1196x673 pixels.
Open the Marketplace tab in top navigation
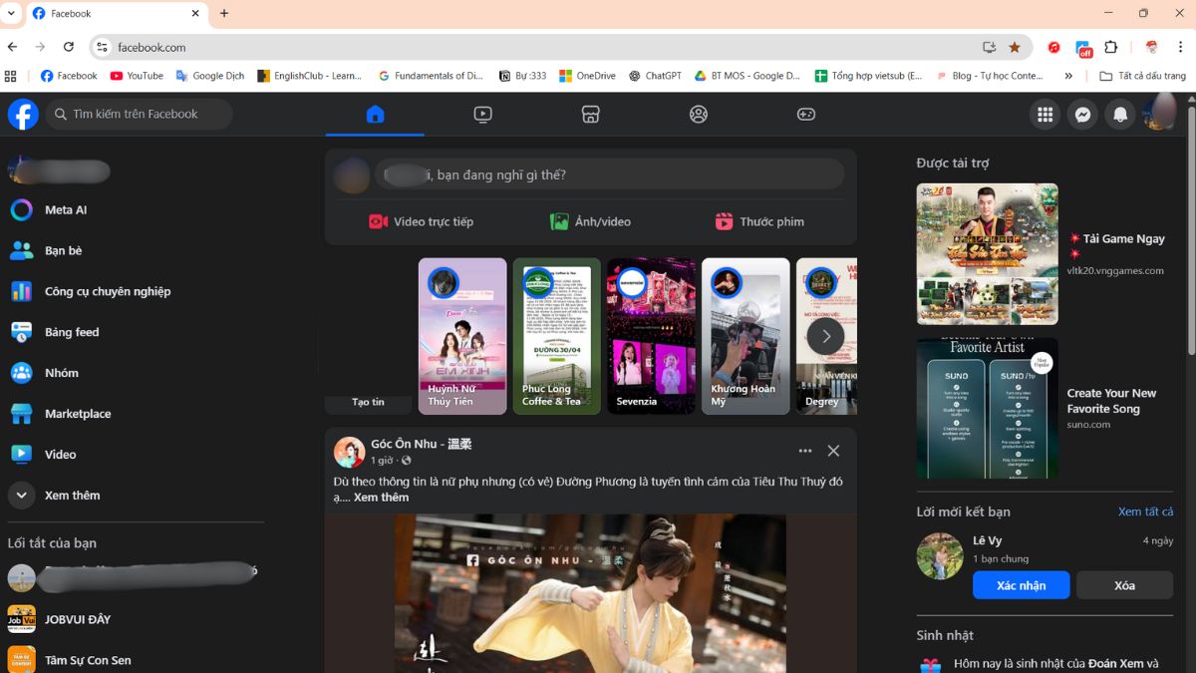coord(590,114)
